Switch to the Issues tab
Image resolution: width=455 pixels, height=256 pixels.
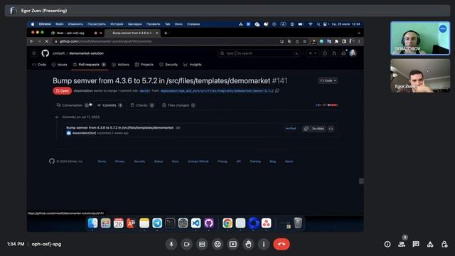click(x=60, y=65)
